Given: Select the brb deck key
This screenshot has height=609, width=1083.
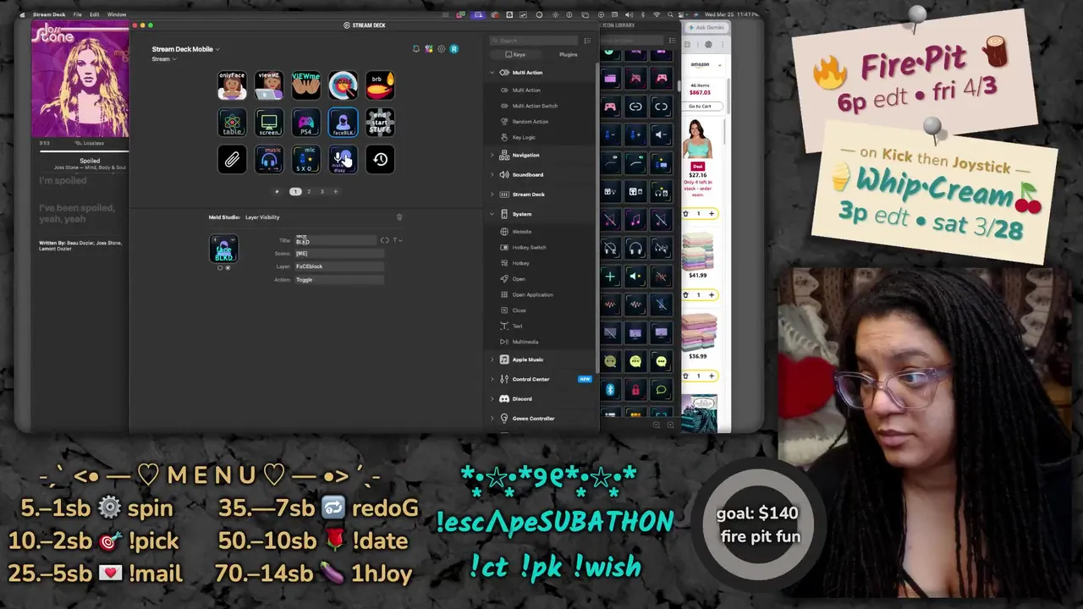Looking at the screenshot, I should tap(380, 85).
